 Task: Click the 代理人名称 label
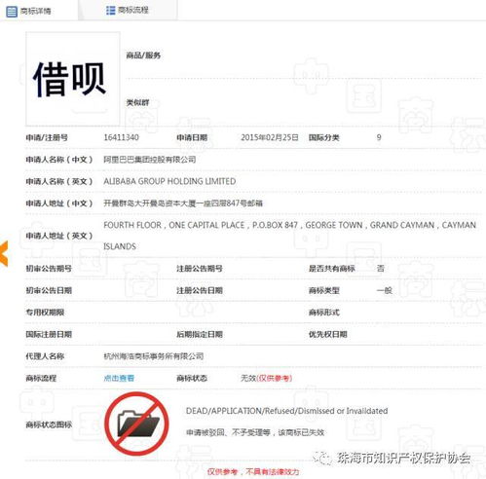[x=45, y=356]
